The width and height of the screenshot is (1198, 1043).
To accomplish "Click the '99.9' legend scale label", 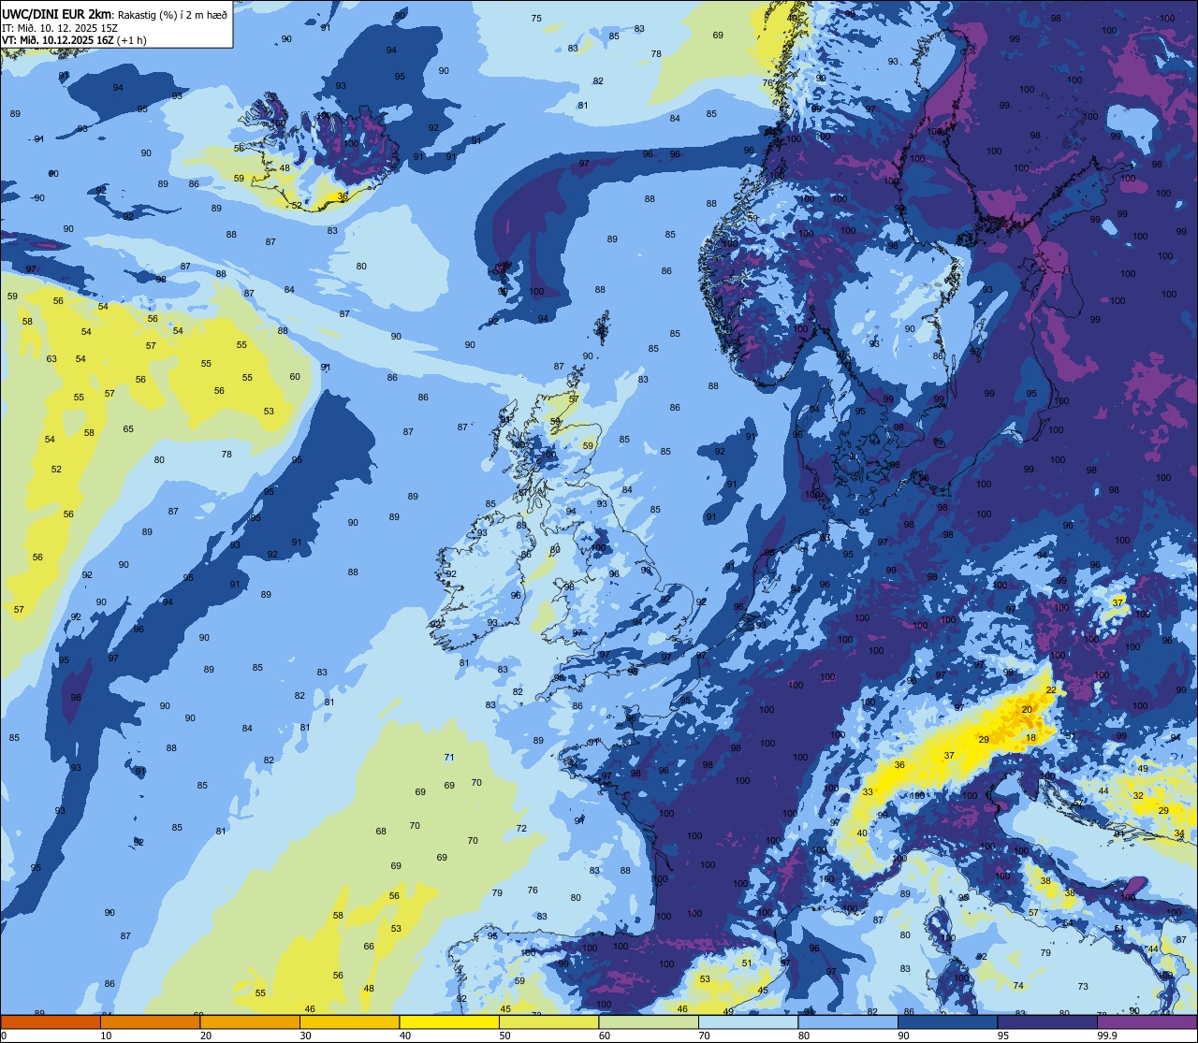I will click(1108, 1036).
